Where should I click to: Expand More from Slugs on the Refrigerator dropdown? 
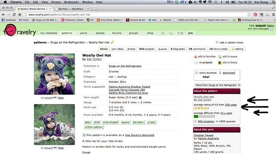[x=217, y=85]
